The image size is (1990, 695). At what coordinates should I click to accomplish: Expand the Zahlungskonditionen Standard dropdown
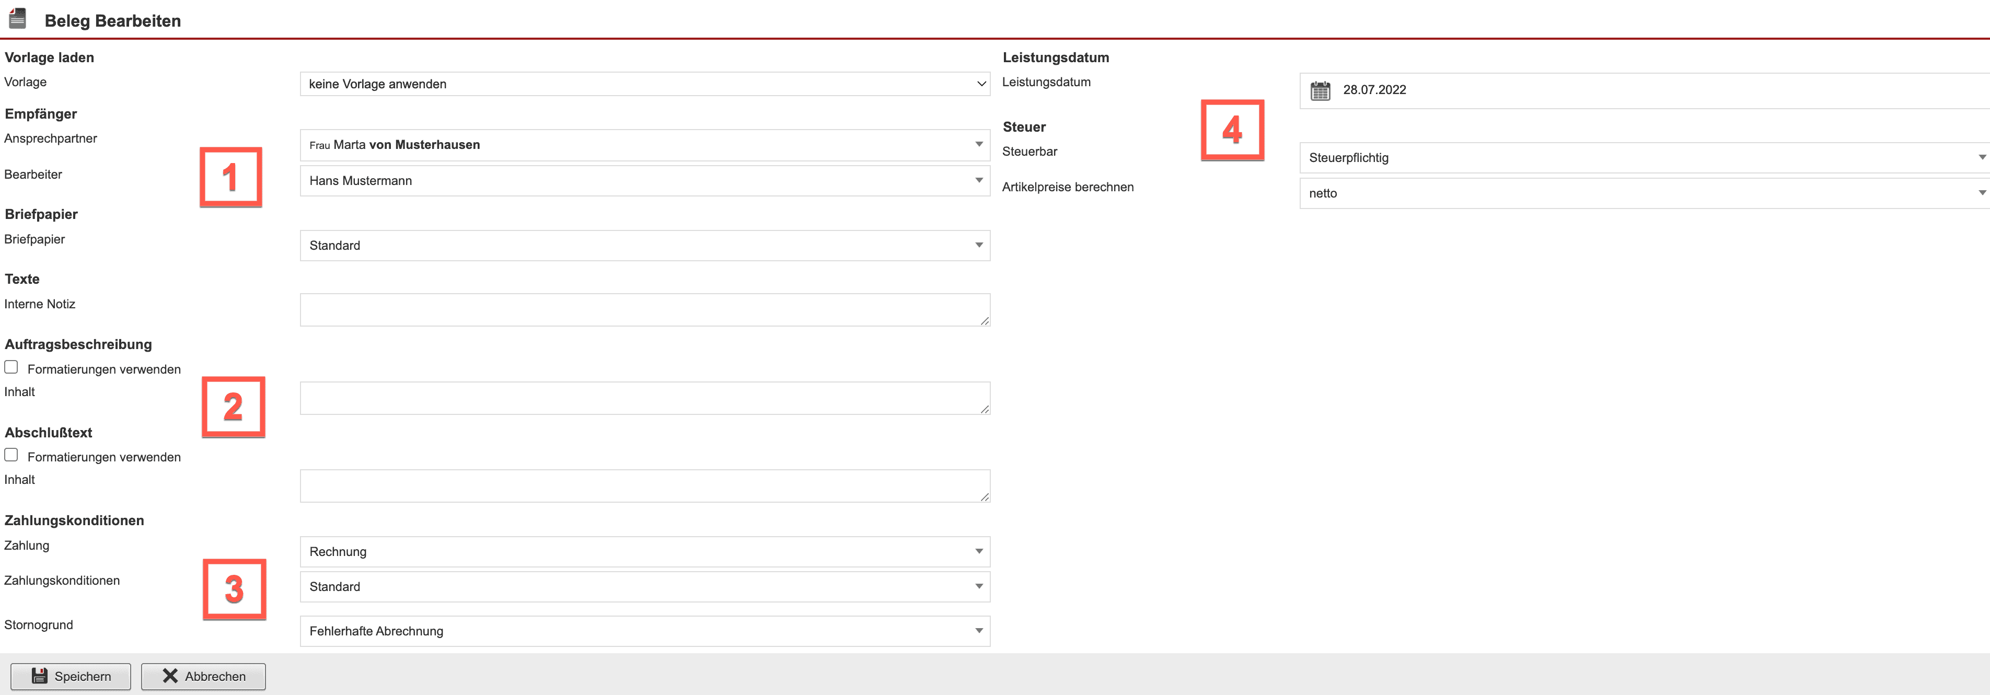[x=644, y=586]
